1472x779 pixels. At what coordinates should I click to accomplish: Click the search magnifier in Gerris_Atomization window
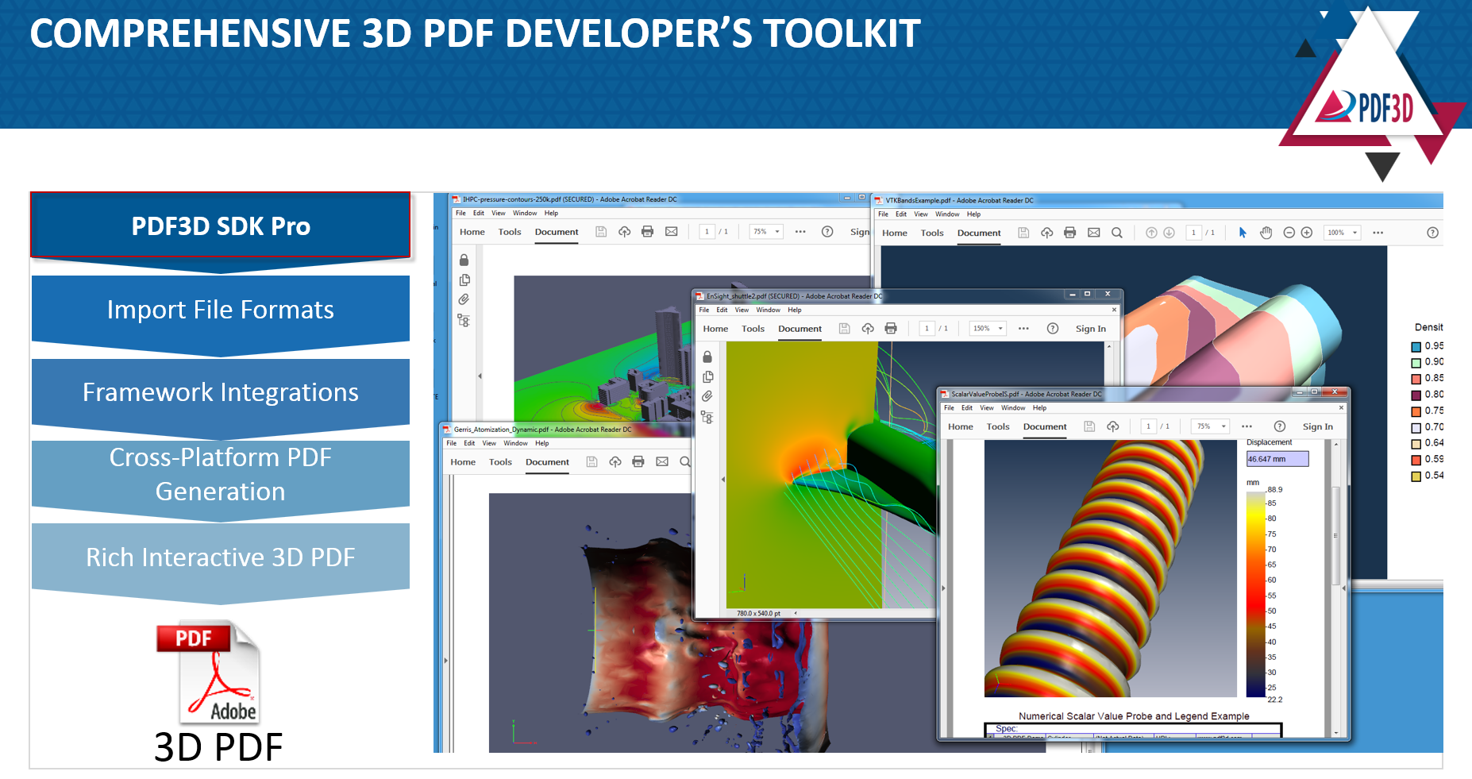tap(685, 461)
